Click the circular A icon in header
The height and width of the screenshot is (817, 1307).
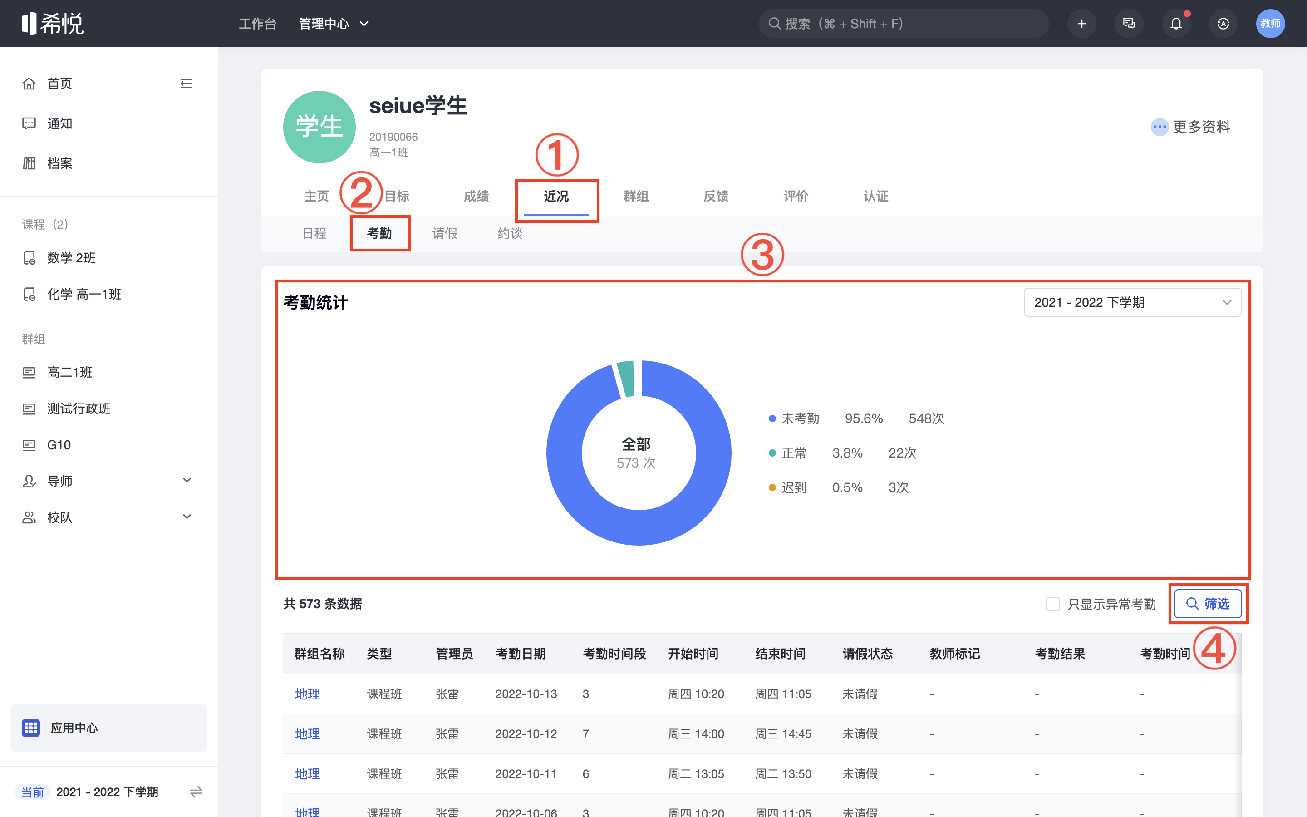[1223, 24]
